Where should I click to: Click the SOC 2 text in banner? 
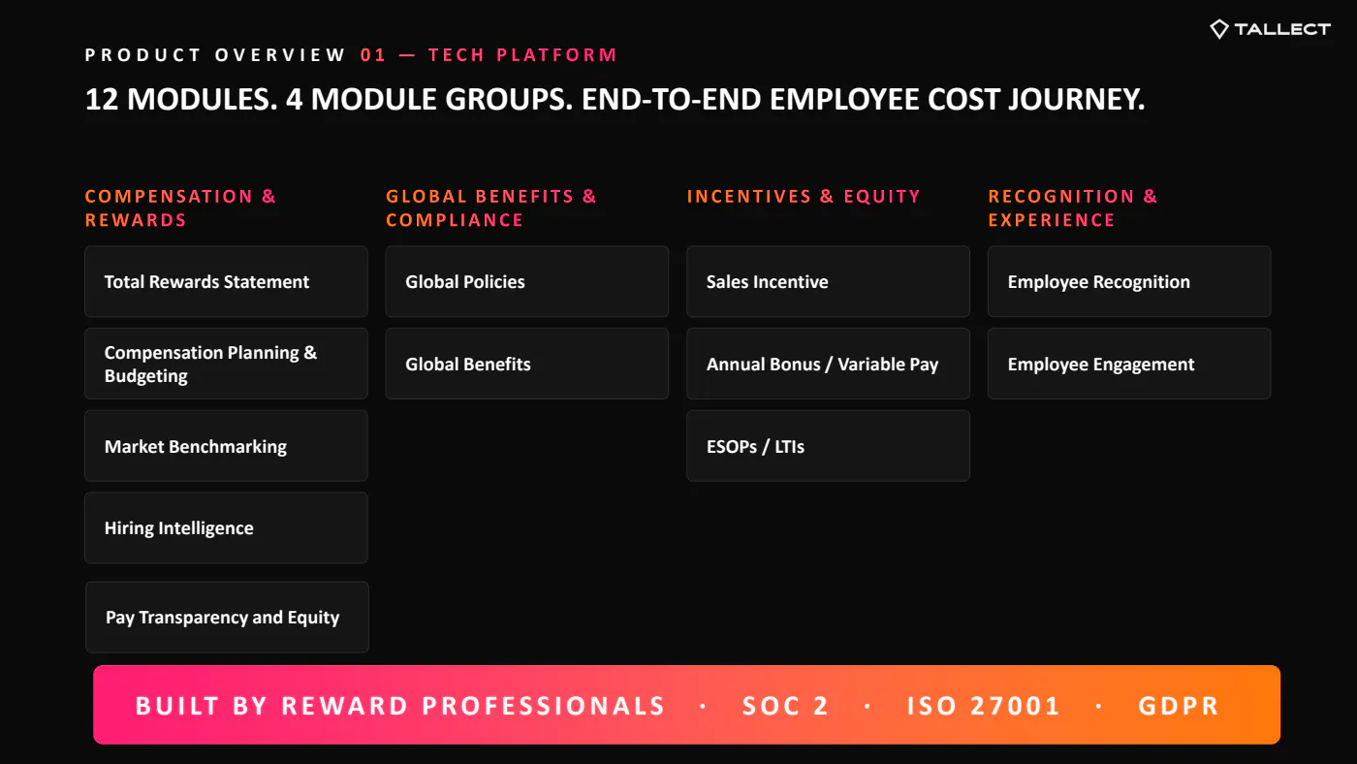(x=786, y=706)
